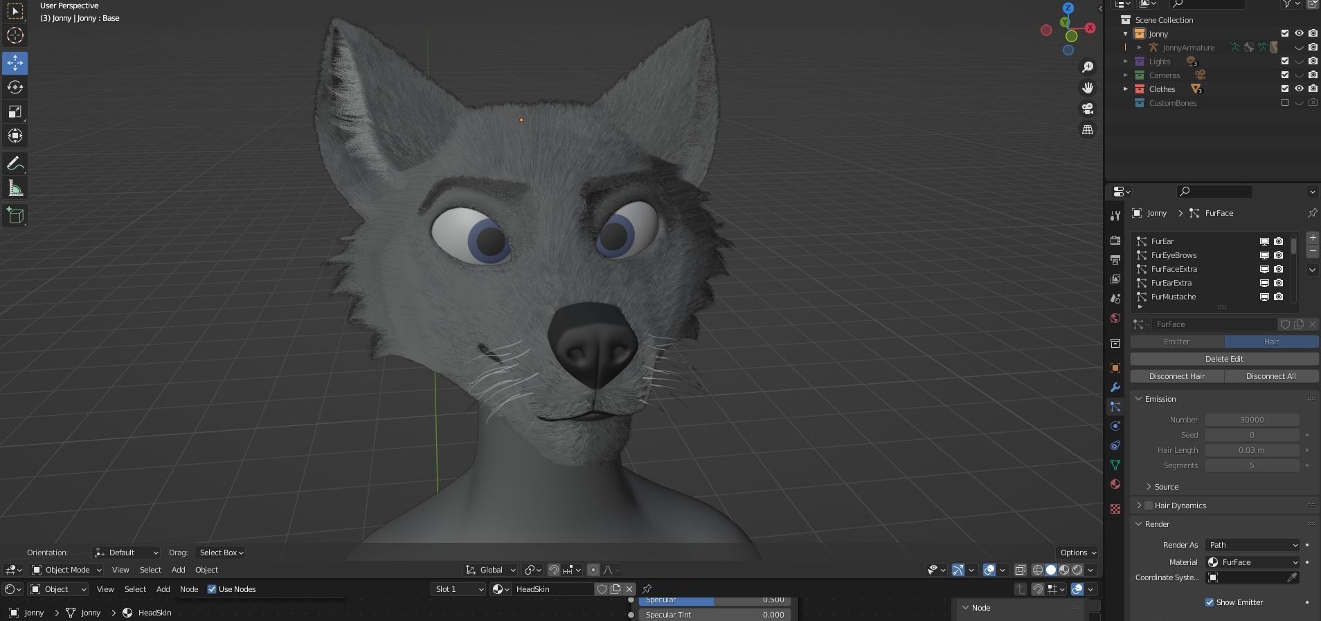Switch to the Hair type tab
Screen dimensions: 1321x621
point(1271,342)
